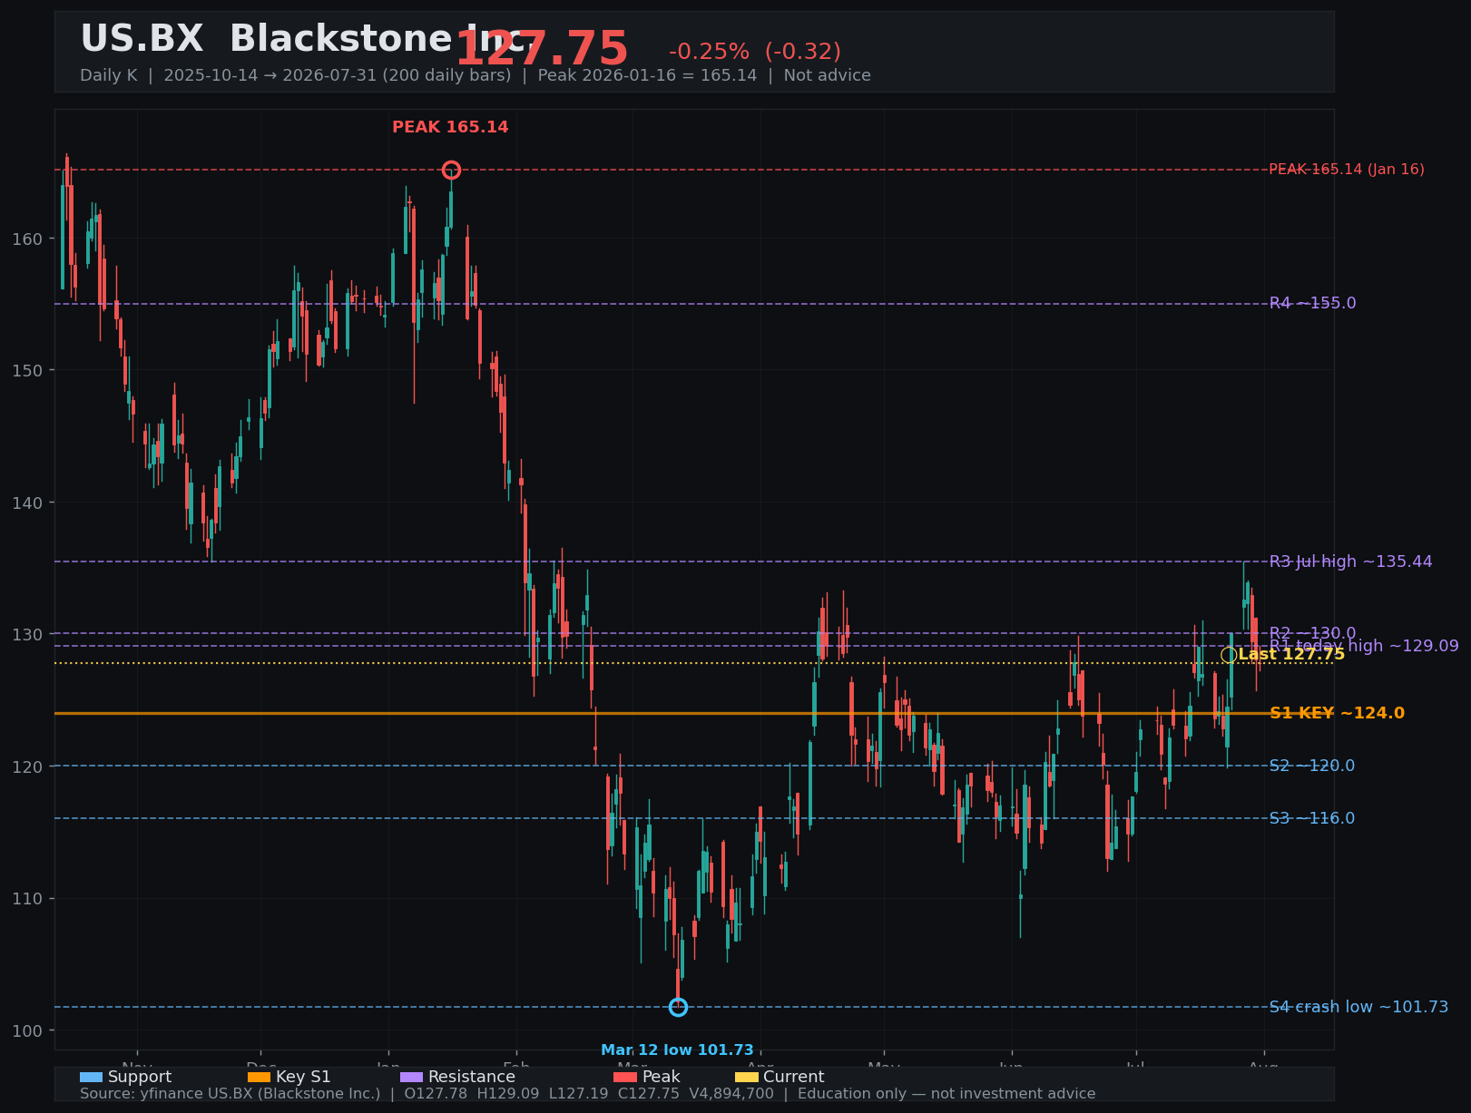Select the red Peak legend swatch
This screenshot has width=1471, height=1113.
[x=625, y=1077]
